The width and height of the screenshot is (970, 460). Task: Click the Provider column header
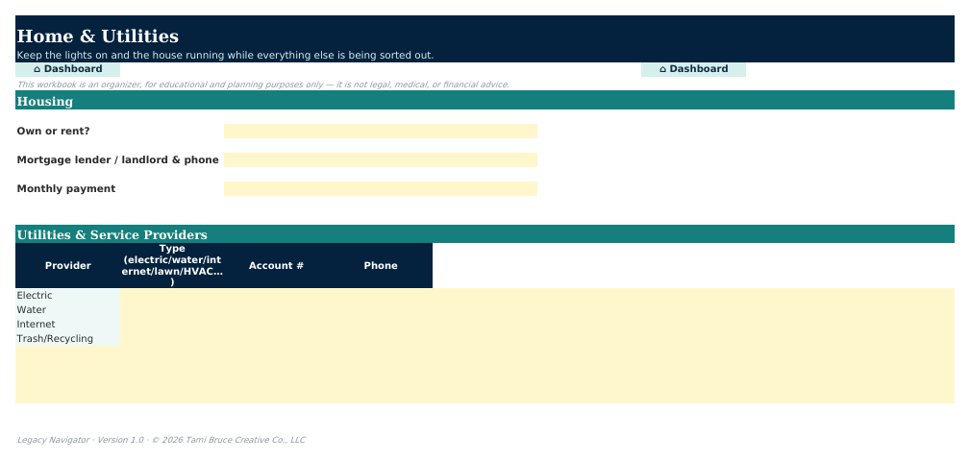tap(67, 265)
